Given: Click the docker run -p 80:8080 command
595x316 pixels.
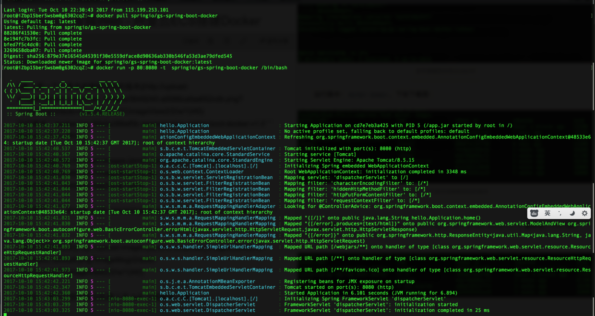Looking at the screenshot, I should (145, 68).
